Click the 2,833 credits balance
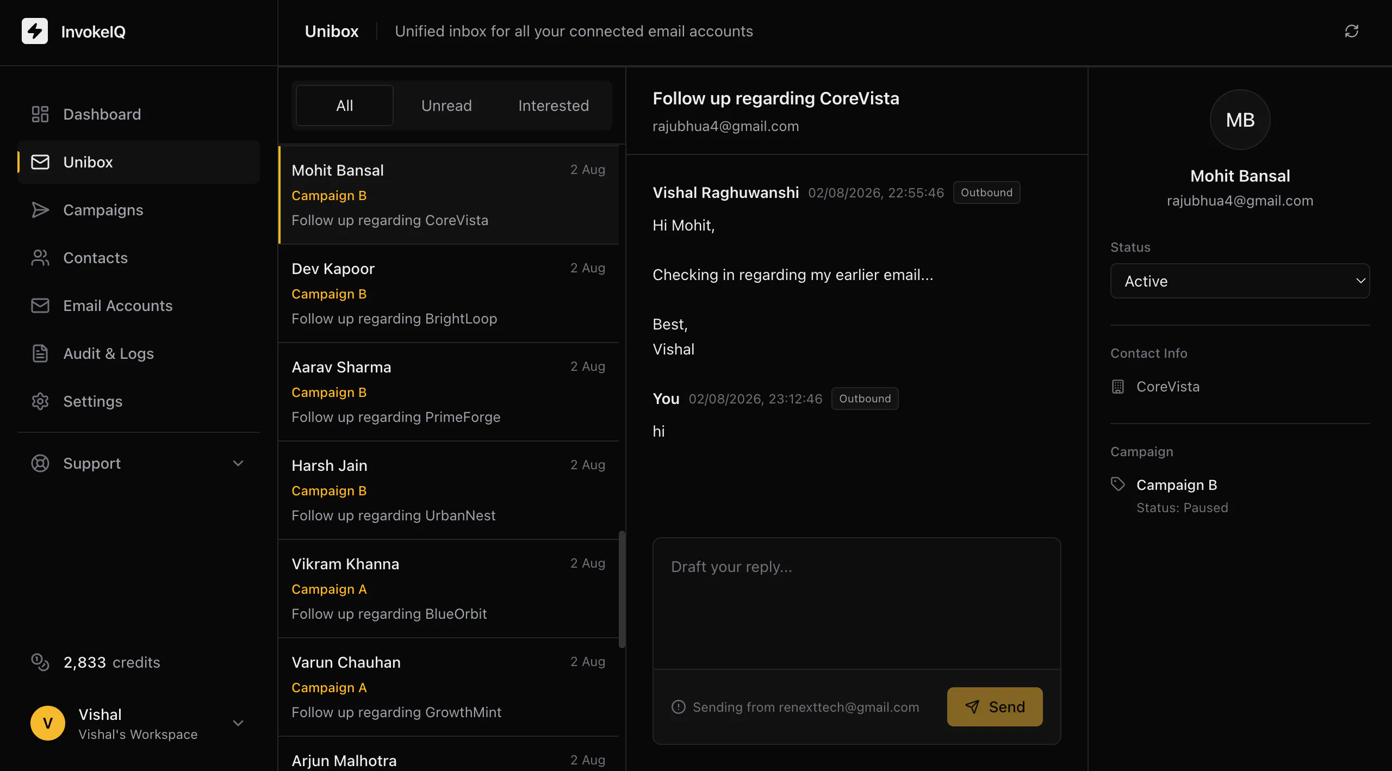This screenshot has width=1392, height=771. point(112,662)
